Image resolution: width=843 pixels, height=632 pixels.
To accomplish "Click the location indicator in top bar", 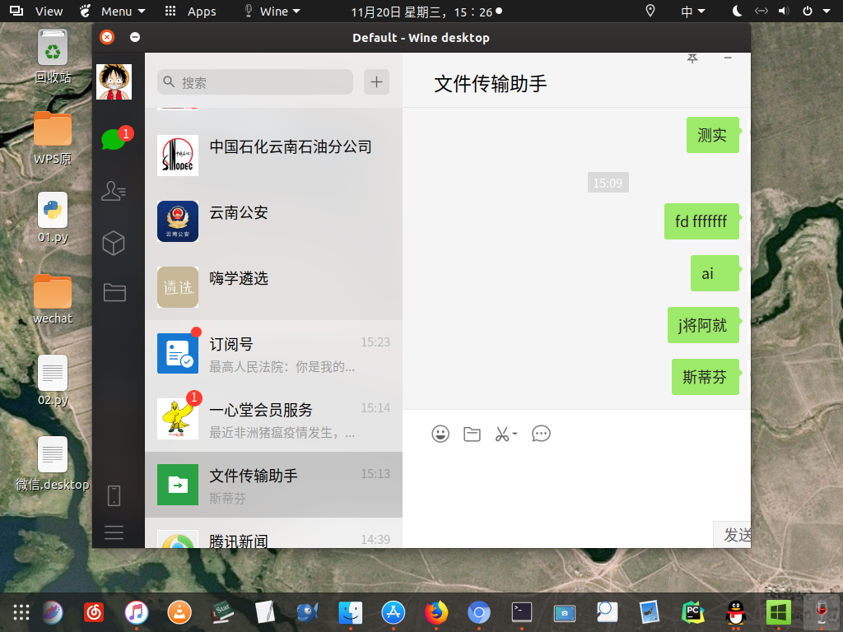I will [x=650, y=12].
